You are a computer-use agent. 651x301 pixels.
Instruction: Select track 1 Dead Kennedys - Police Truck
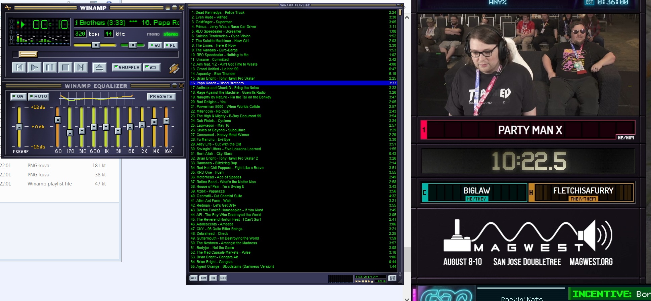293,12
